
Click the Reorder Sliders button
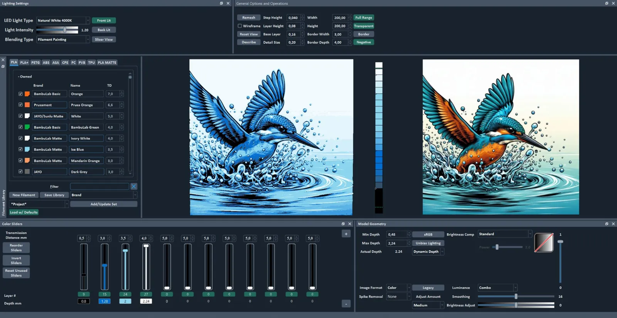[16, 247]
